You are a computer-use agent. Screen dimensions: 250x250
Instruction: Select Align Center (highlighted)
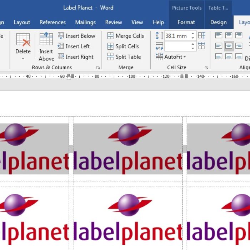[x=229, y=46]
